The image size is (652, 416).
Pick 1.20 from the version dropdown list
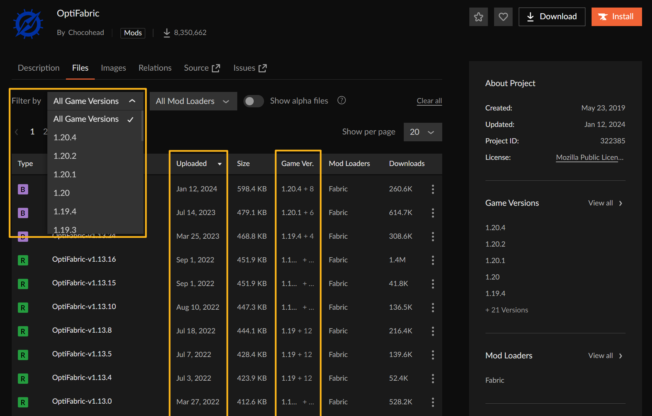[x=94, y=193]
